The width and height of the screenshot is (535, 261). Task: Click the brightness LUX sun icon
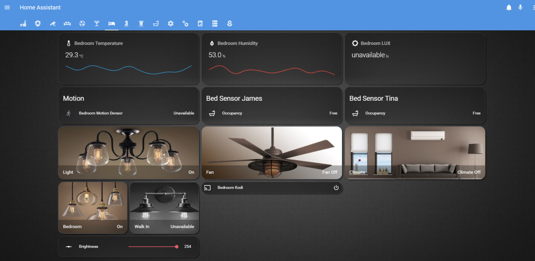click(355, 43)
